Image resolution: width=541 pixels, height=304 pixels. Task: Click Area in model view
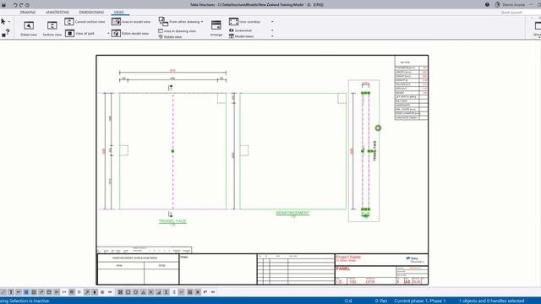point(131,22)
